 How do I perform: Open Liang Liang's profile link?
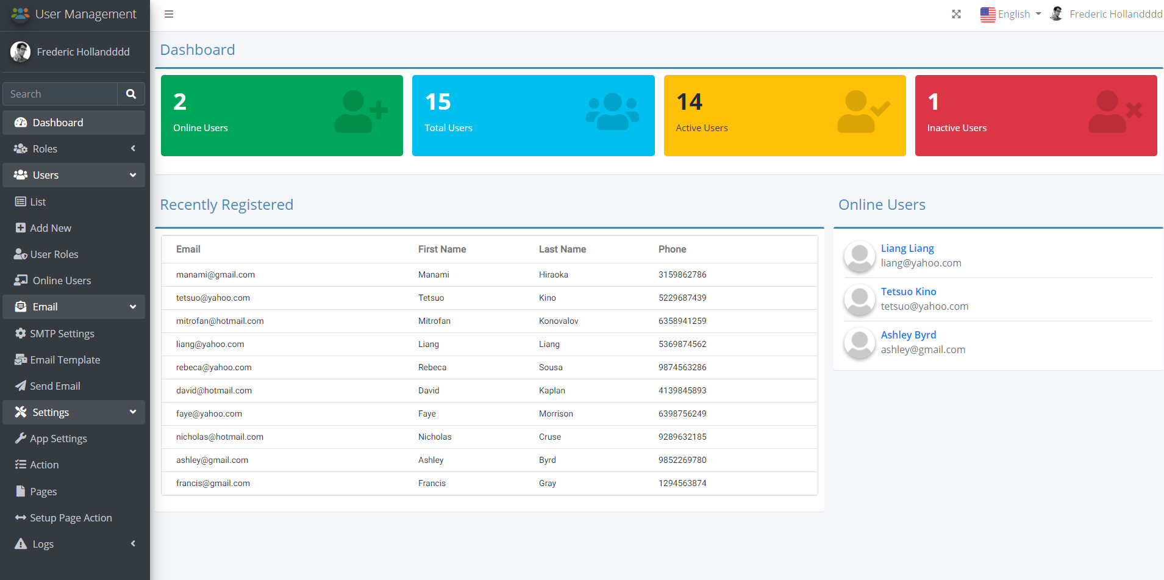pos(907,248)
